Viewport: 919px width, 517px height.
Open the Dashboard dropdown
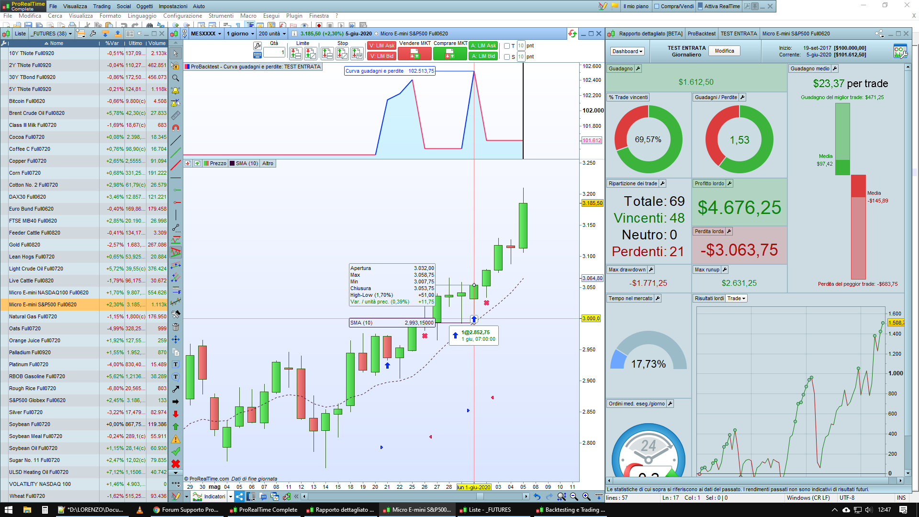(627, 51)
